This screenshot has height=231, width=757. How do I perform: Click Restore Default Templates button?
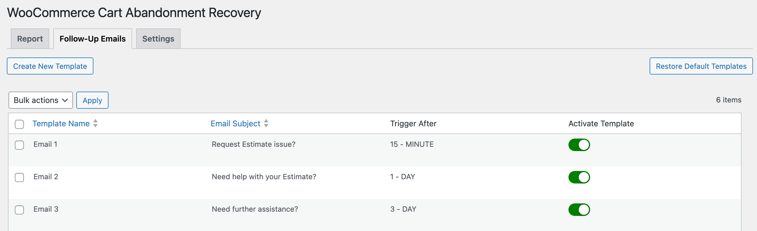tap(701, 66)
